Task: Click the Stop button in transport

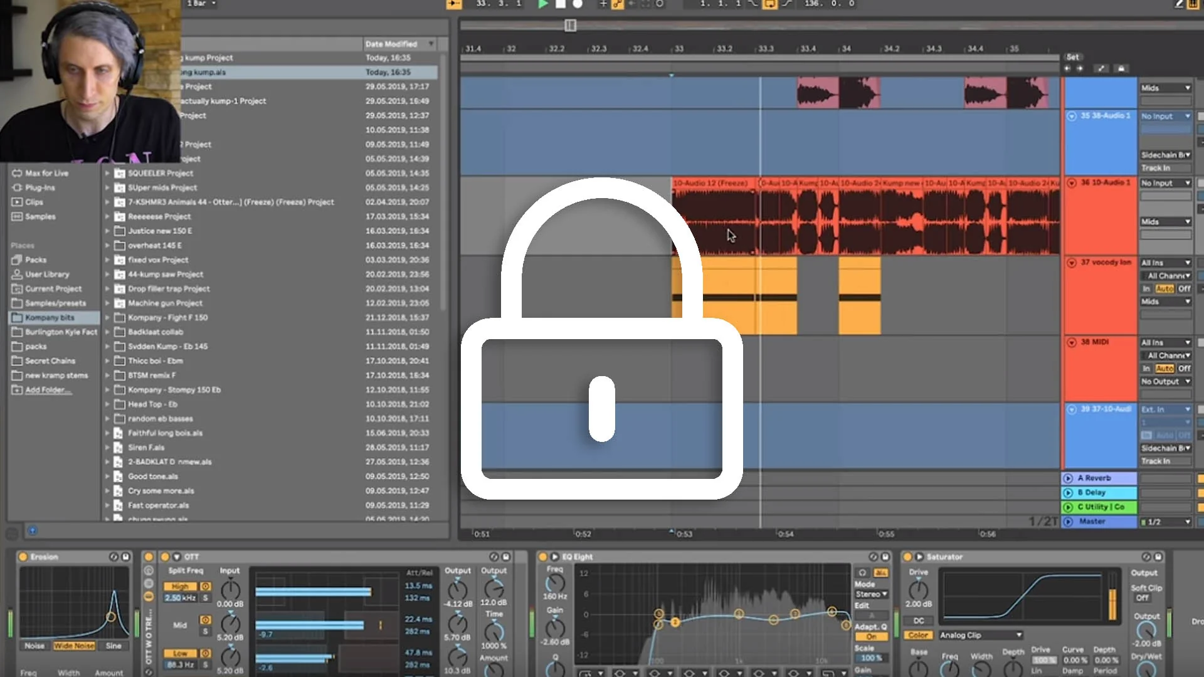Action: [x=561, y=4]
